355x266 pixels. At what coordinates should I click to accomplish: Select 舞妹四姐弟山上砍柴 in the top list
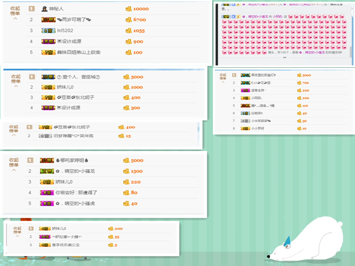[79, 52]
